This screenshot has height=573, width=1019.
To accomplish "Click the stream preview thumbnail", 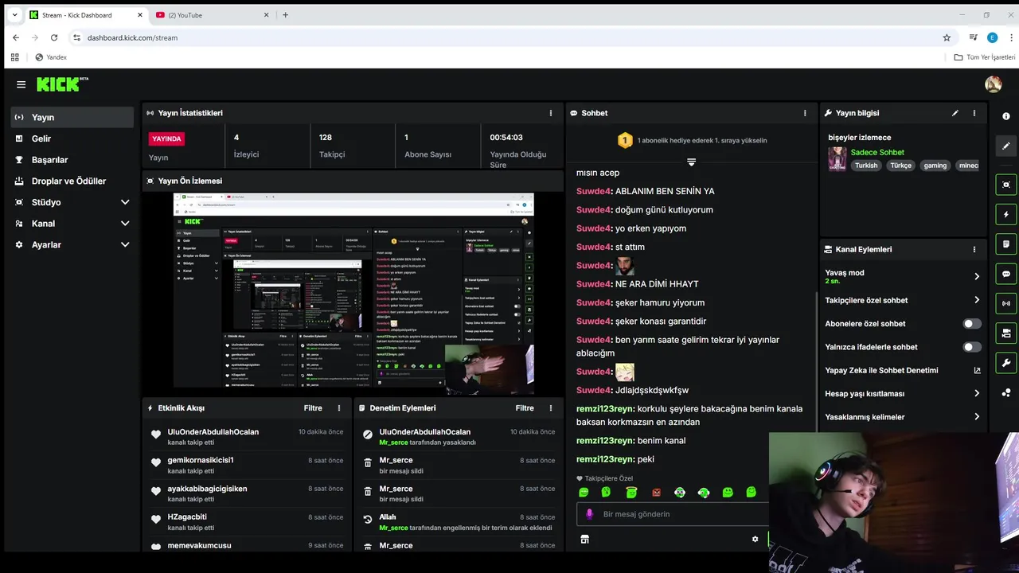I will 353,294.
